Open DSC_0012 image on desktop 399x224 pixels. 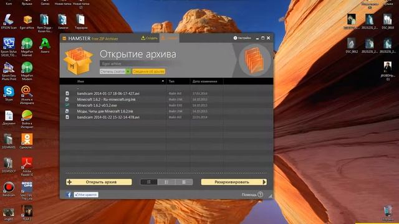[352, 45]
